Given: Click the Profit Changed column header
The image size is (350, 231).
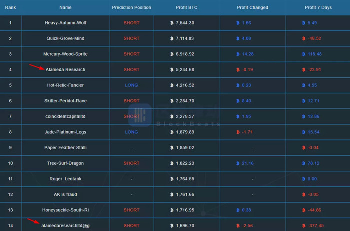Looking at the screenshot, I should [x=252, y=7].
